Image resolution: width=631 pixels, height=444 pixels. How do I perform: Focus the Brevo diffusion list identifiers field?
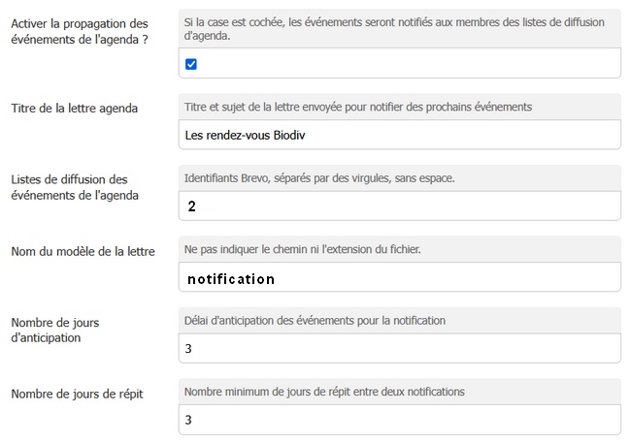pos(400,206)
